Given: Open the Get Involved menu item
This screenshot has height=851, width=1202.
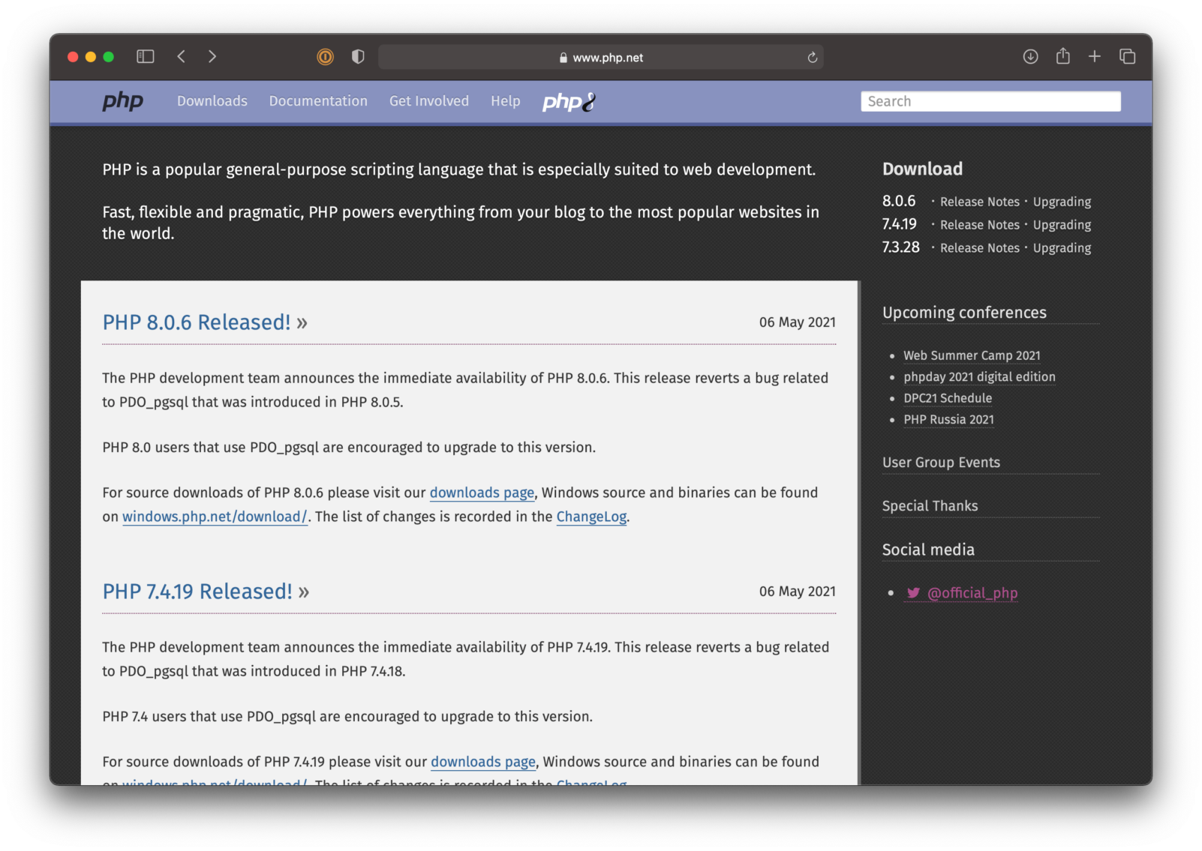Looking at the screenshot, I should point(428,101).
